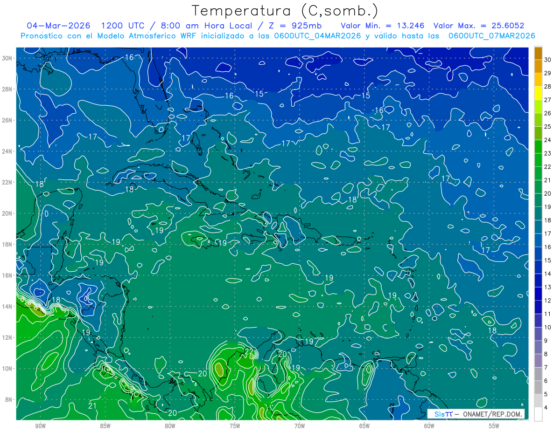Click "Pronostico con el Modelo Atmosferico WRF"
The image size is (560, 432).
click(x=109, y=36)
